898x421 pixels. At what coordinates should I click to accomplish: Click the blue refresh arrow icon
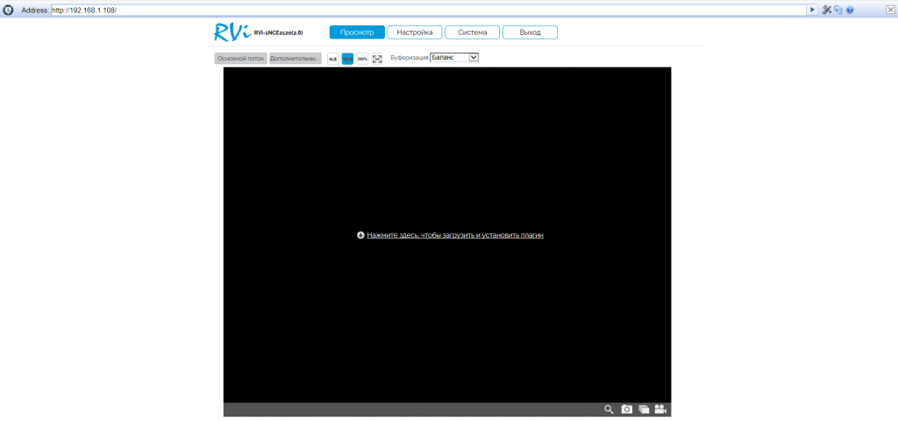click(x=838, y=10)
